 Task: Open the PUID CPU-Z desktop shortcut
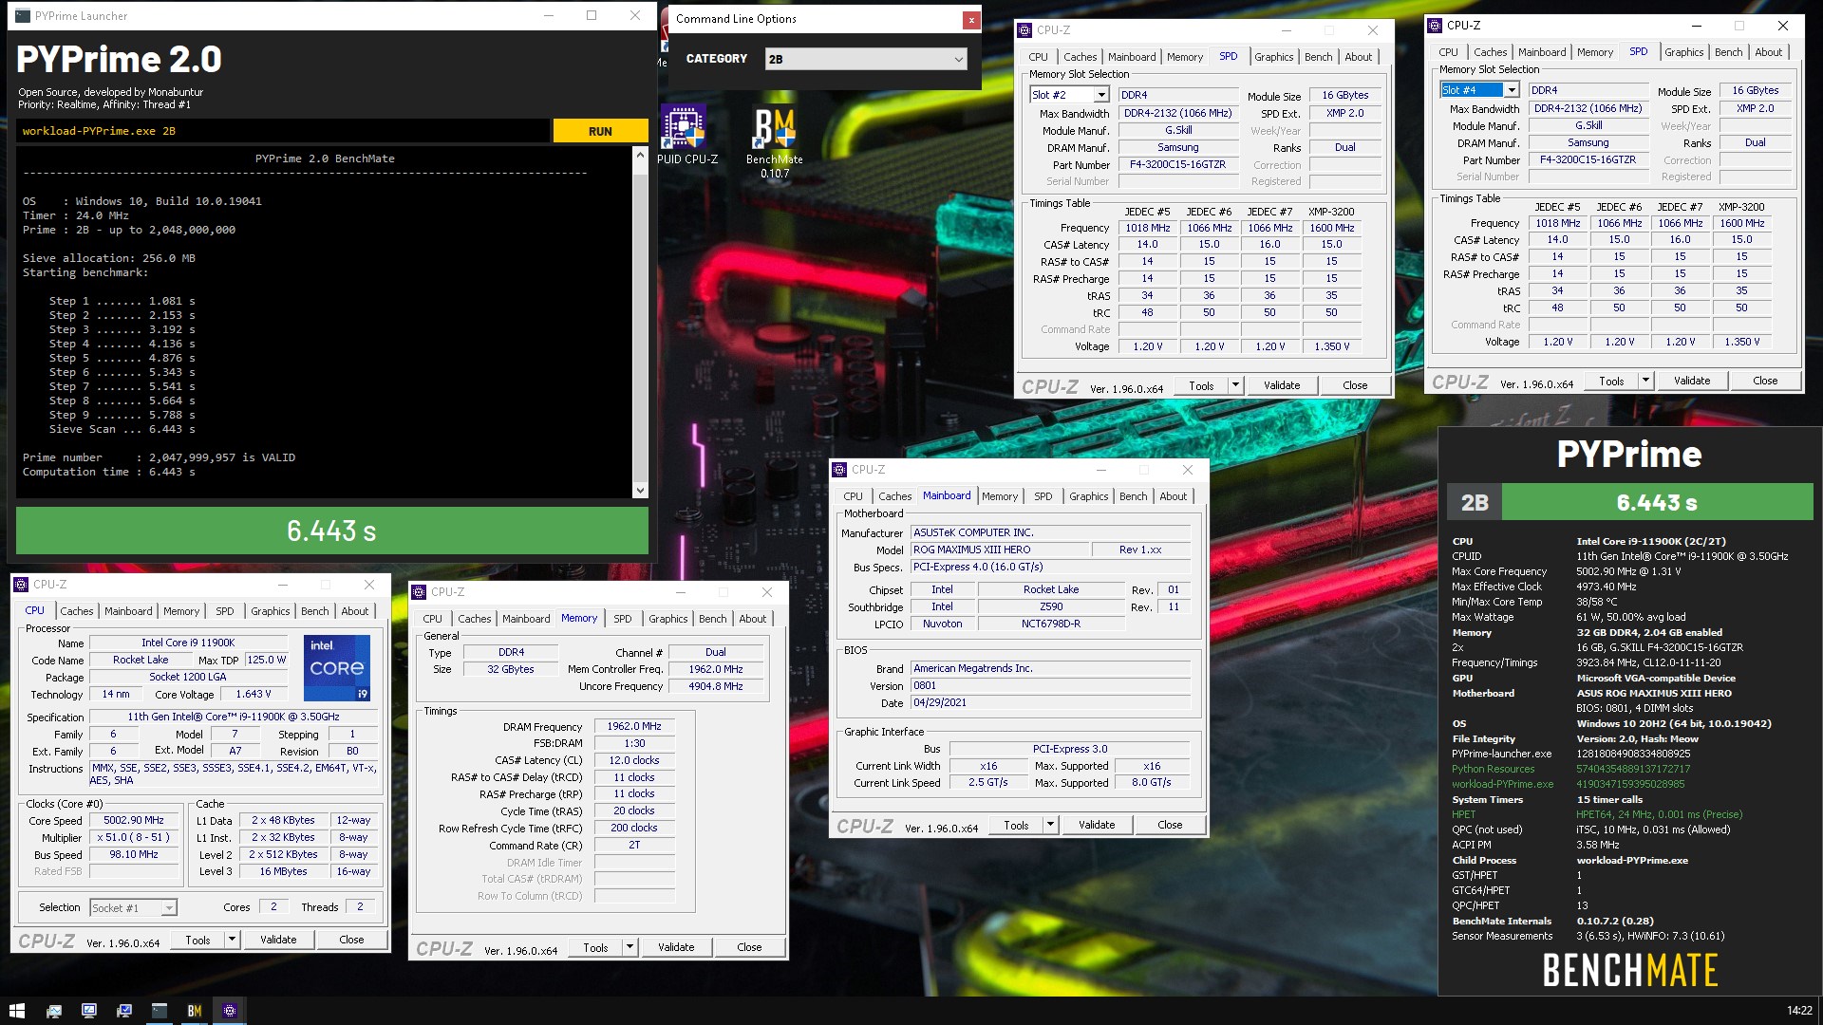686,135
